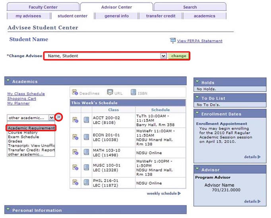Open the general info subtab
This screenshot has height=218, width=271.
(116, 16)
